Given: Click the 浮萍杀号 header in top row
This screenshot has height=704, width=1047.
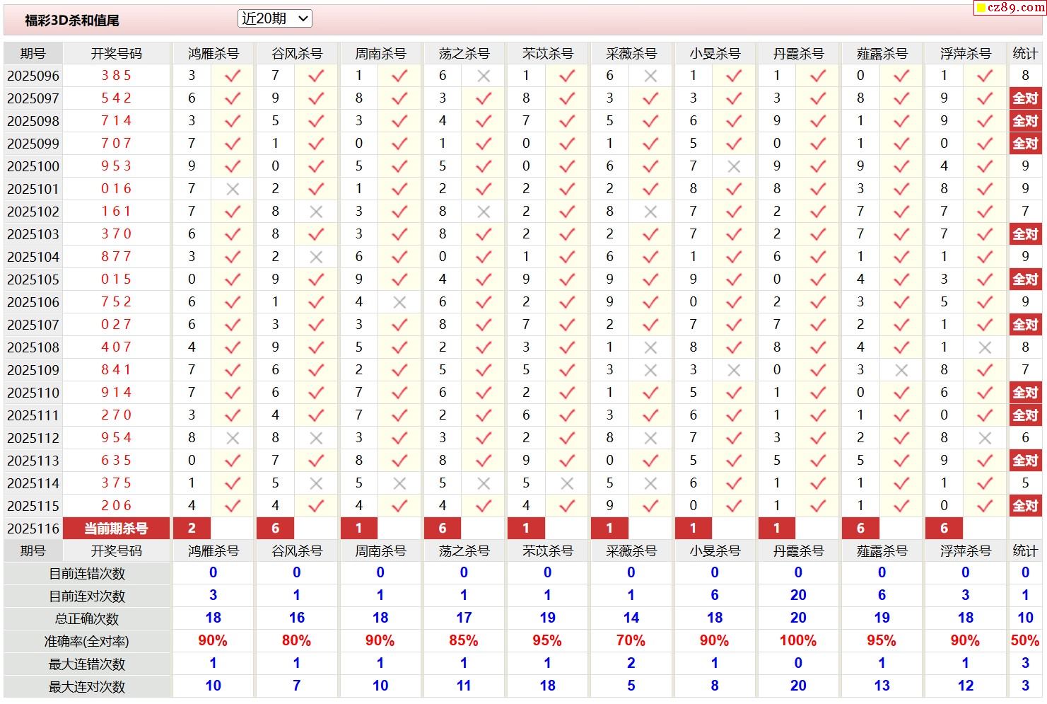Looking at the screenshot, I should [966, 54].
